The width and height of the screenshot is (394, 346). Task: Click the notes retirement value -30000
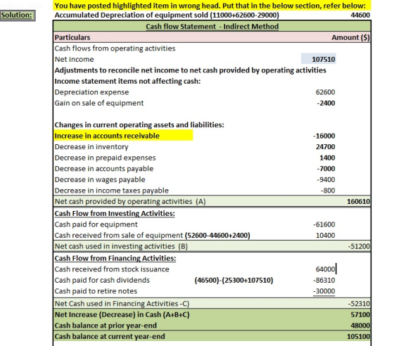pyautogui.click(x=324, y=291)
